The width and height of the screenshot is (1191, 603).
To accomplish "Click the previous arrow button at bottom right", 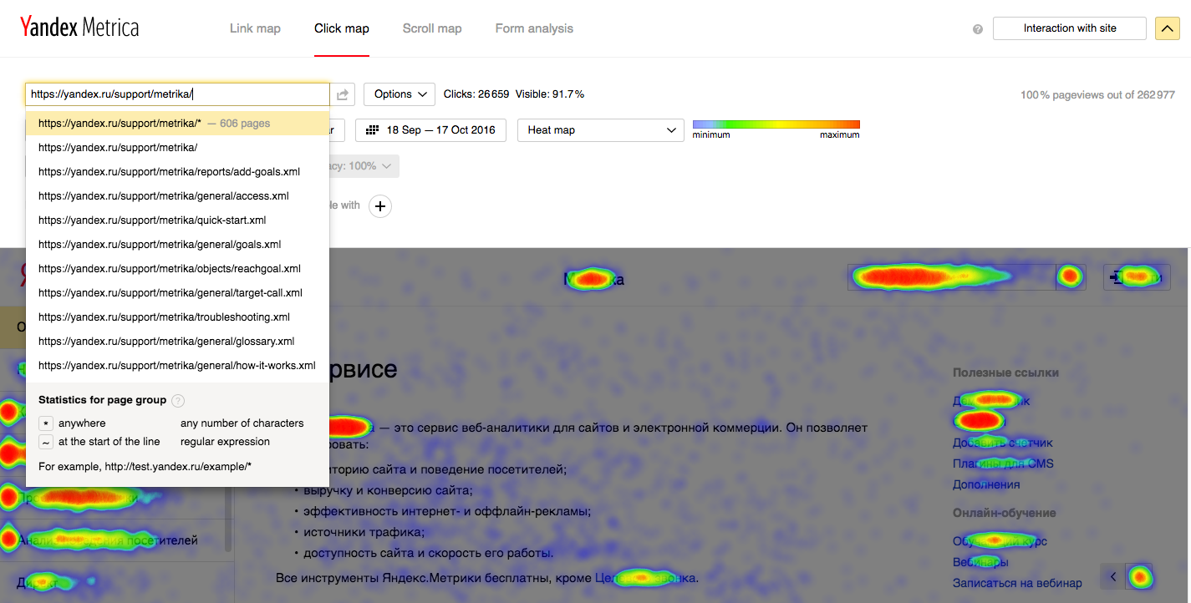I will click(1112, 576).
